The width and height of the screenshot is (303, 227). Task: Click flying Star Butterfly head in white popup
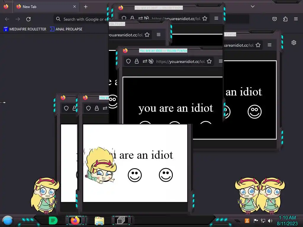[101, 165]
